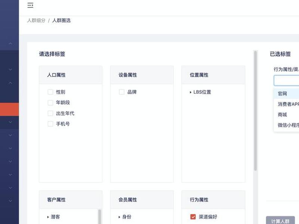The height and width of the screenshot is (224, 299).
Task: Click the orange active sidebar menu item
Action: coord(9,109)
